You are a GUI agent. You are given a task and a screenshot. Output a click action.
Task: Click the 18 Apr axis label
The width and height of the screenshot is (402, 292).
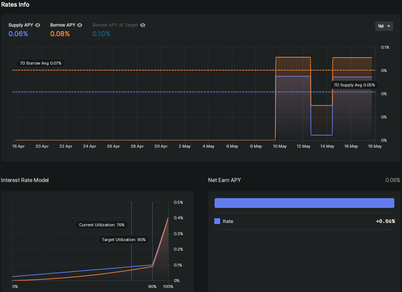18,146
